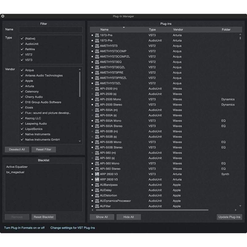Image resolution: width=247 pixels, height=247 pixels.
Task: Click plug-in list scroll-left arrow
Action: tap(92, 210)
